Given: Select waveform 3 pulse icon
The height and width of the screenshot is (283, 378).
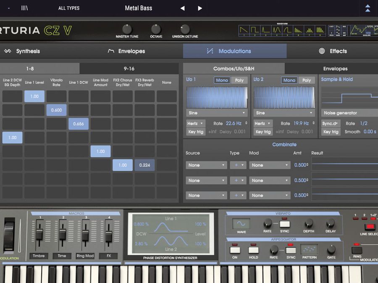Looking at the screenshot, I should click(x=265, y=31).
